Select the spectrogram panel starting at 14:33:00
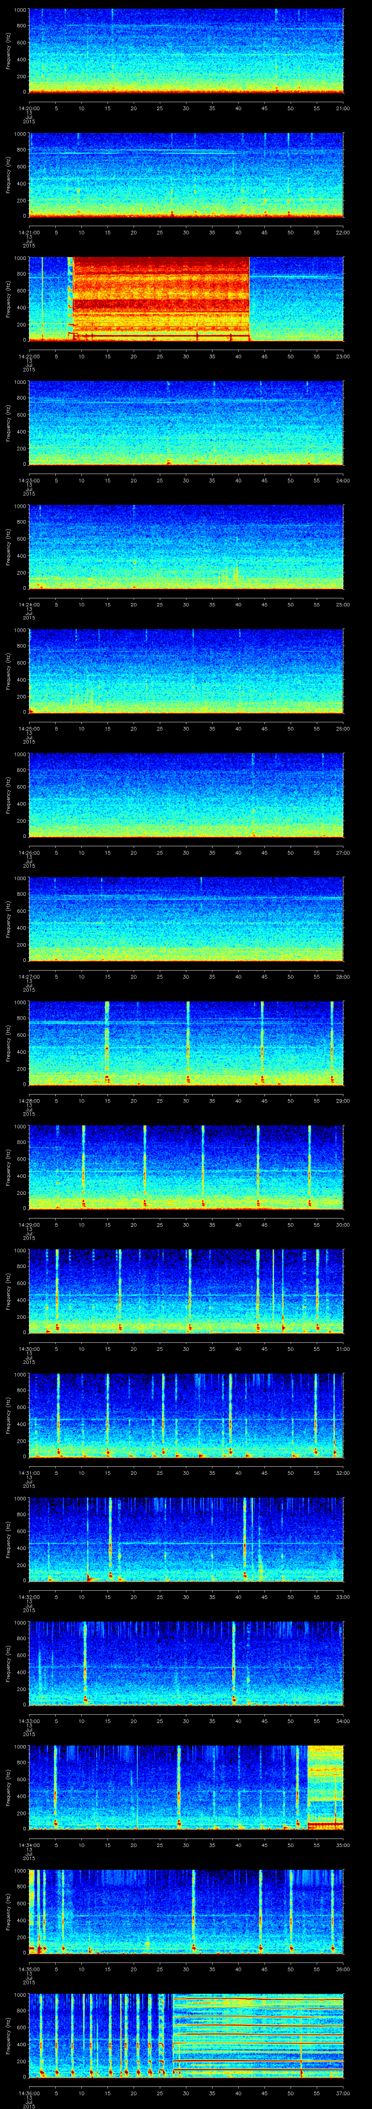 click(186, 1664)
